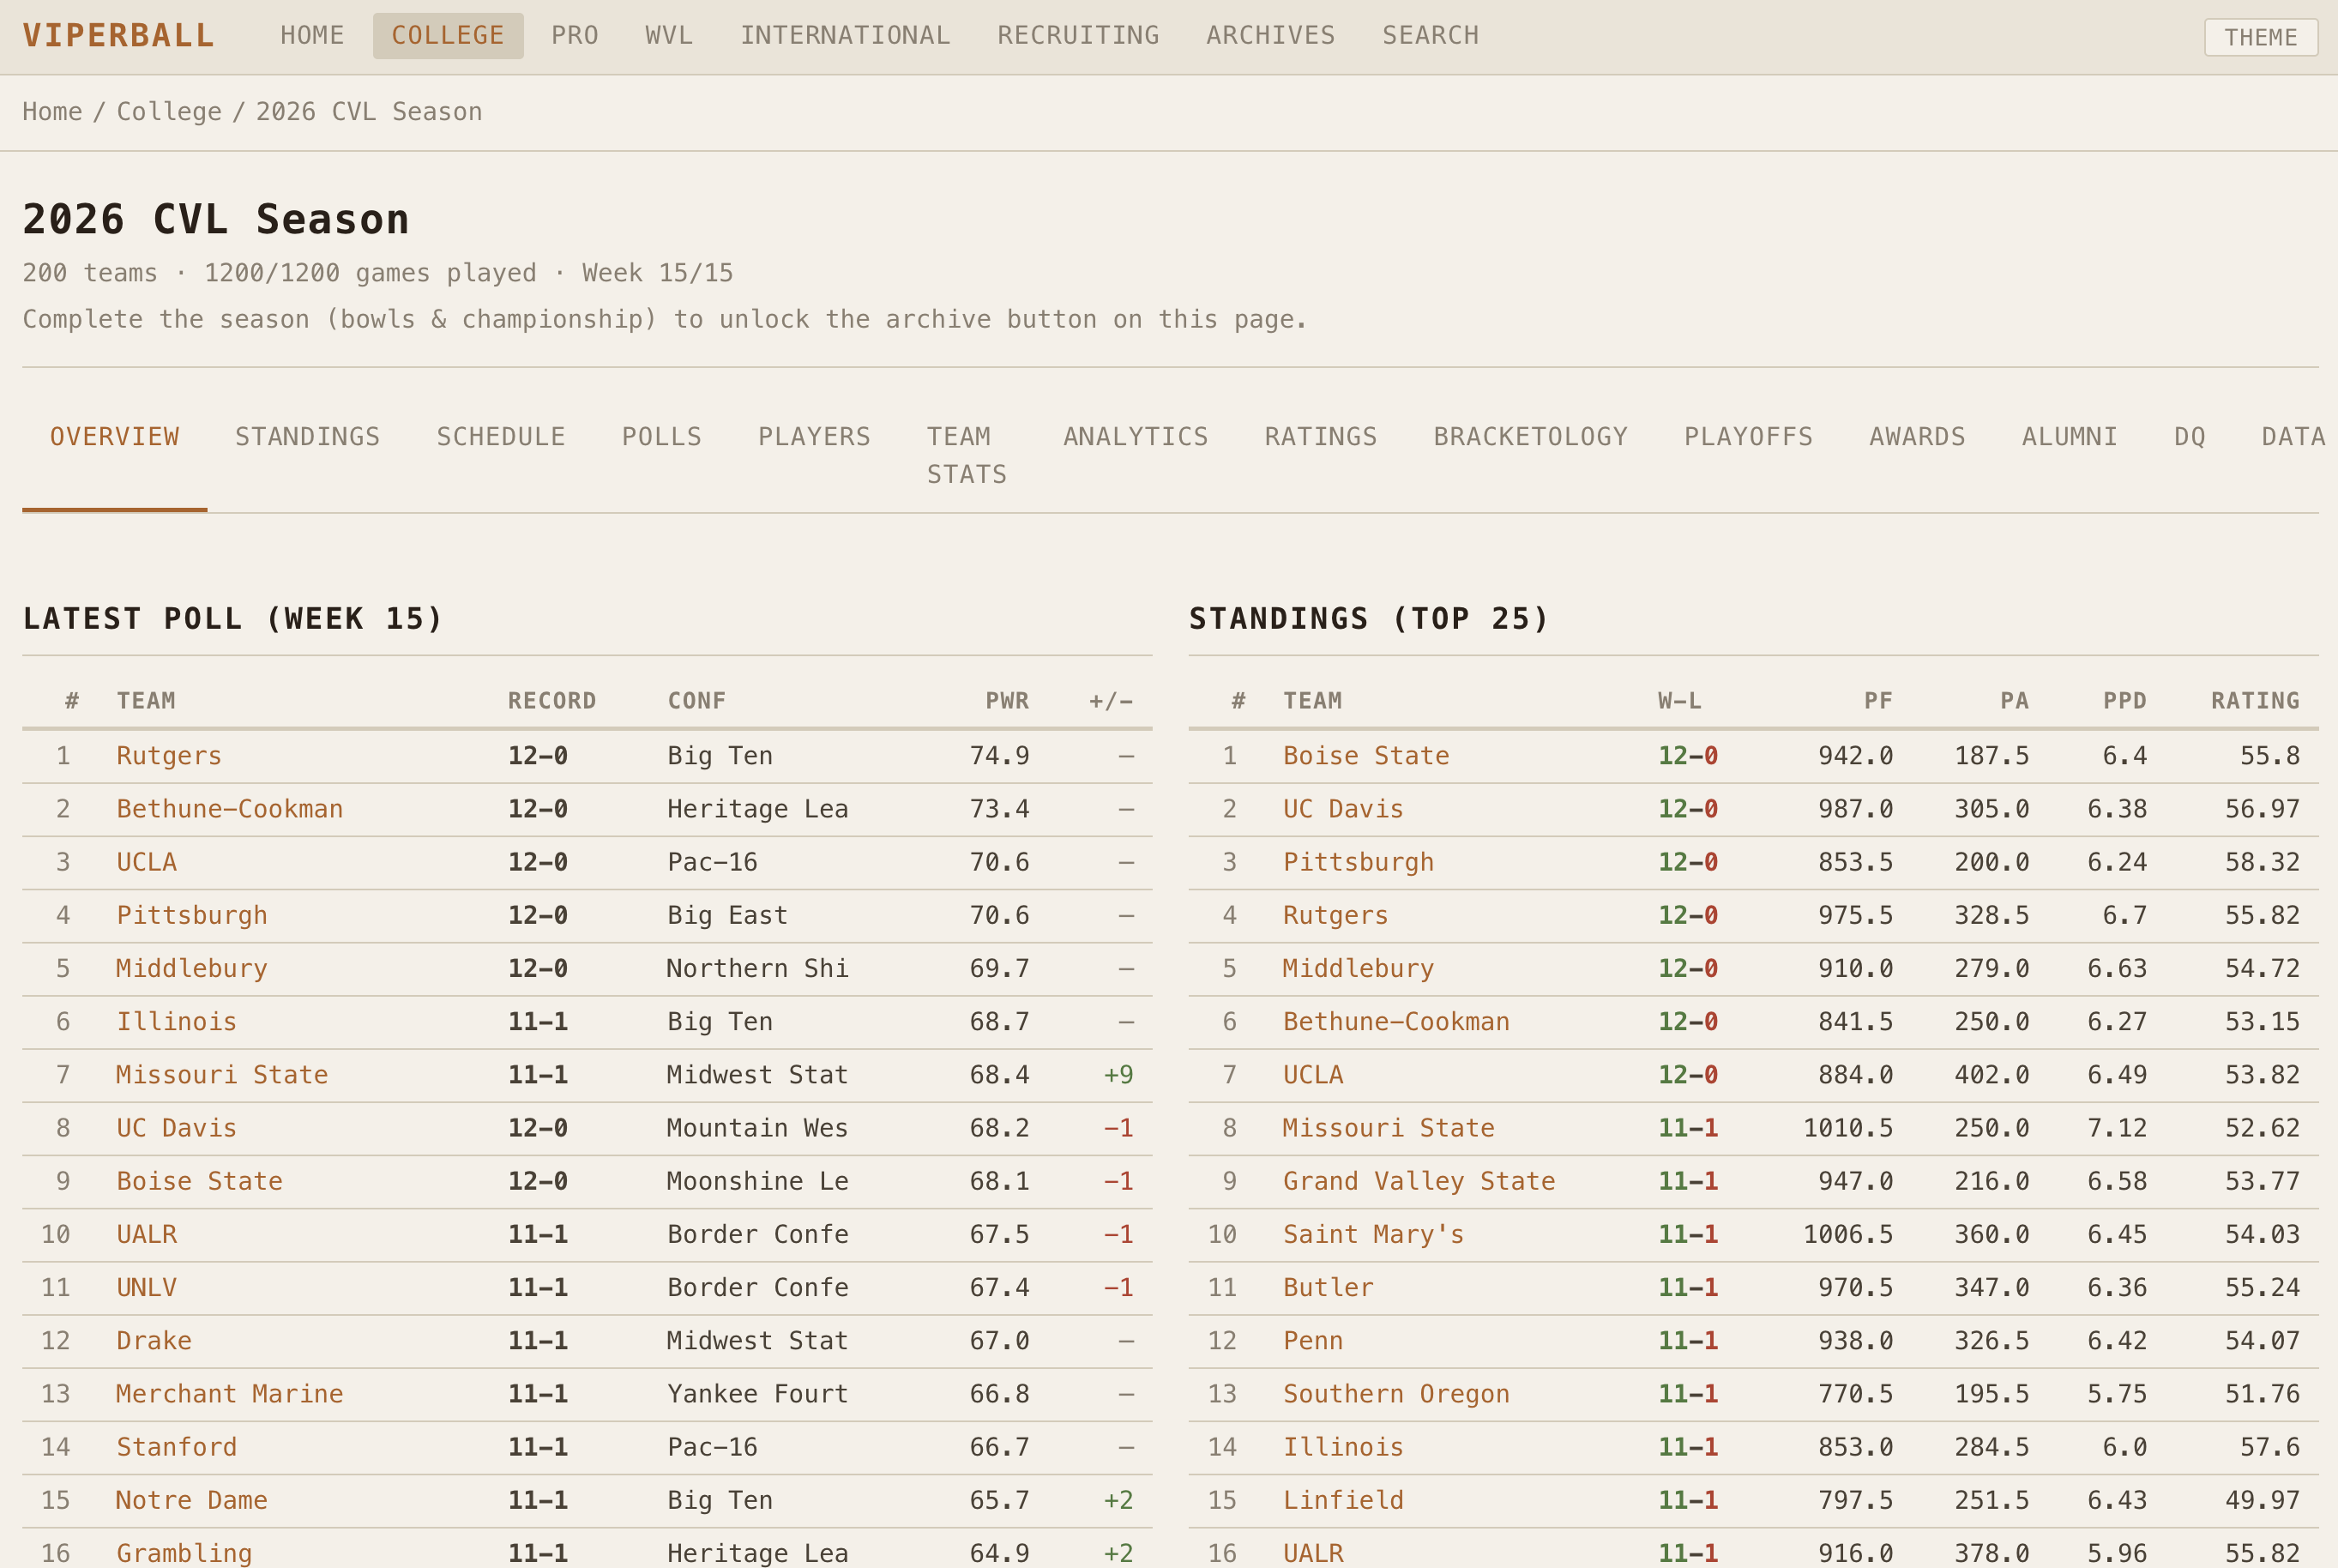Open Pittsburgh in the latest poll
This screenshot has height=1568, width=2338.
(x=192, y=915)
